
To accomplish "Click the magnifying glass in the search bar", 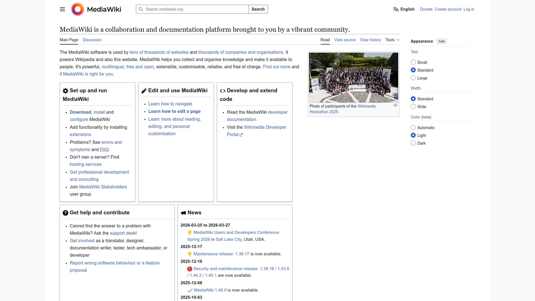I will coord(140,9).
